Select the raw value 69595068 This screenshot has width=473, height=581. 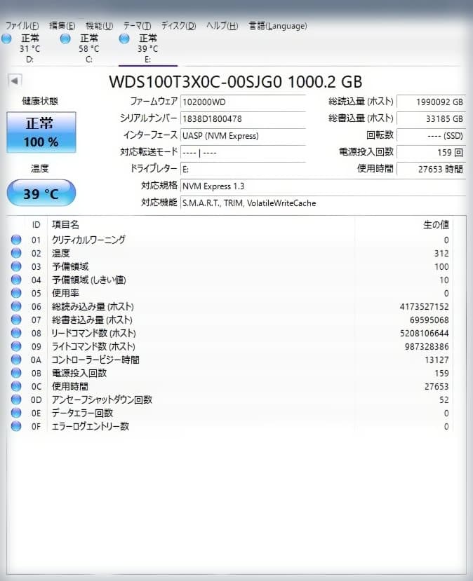tap(429, 320)
